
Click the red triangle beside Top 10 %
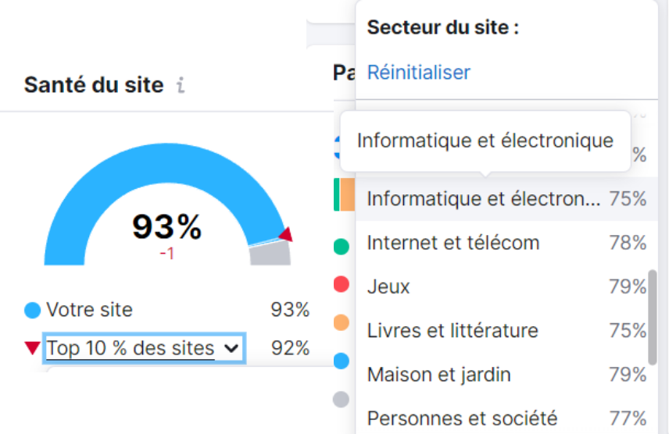tap(32, 348)
